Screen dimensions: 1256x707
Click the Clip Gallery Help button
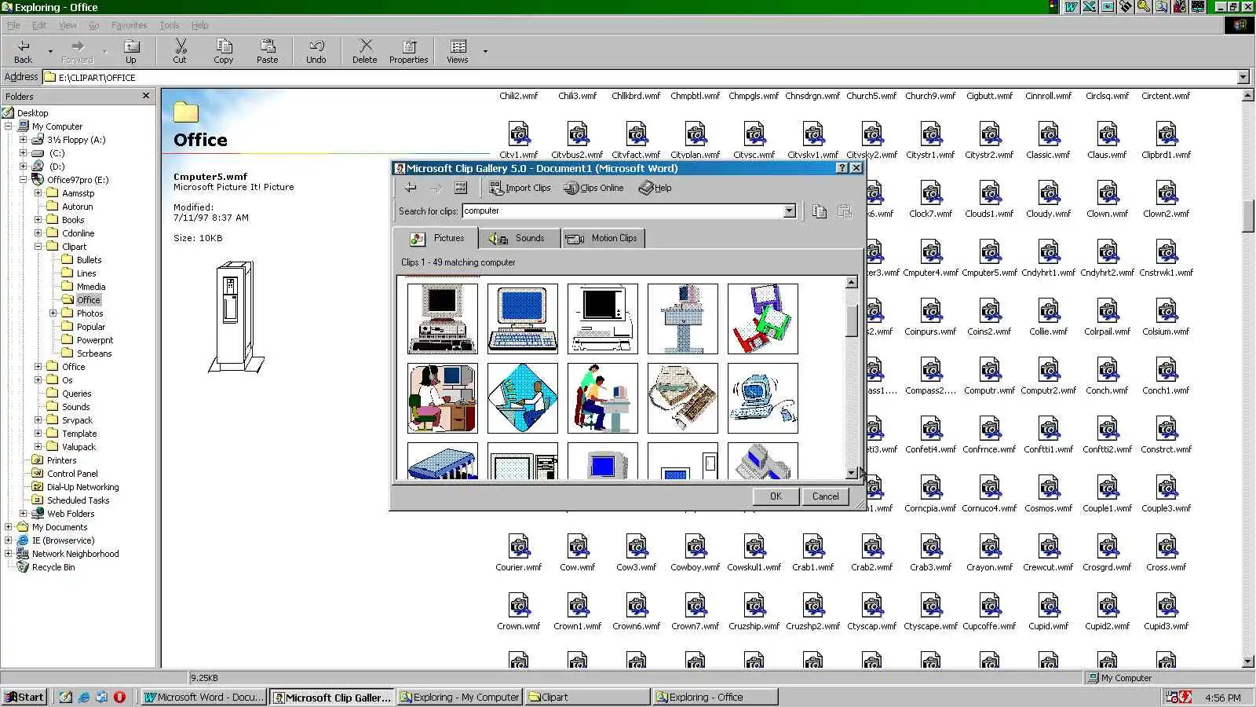coord(655,188)
